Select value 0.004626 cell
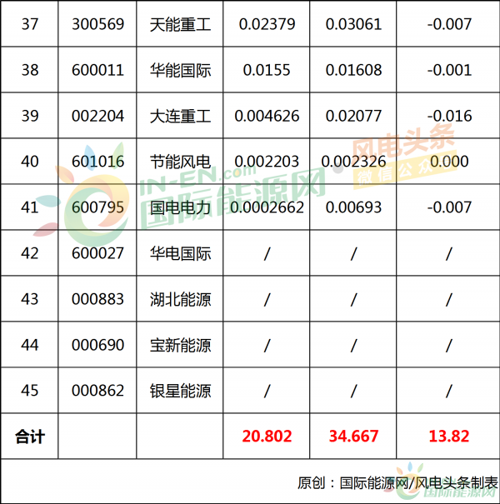The width and height of the screenshot is (500, 504). pyautogui.click(x=267, y=116)
